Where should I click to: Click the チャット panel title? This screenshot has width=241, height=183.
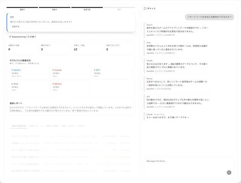click(151, 8)
